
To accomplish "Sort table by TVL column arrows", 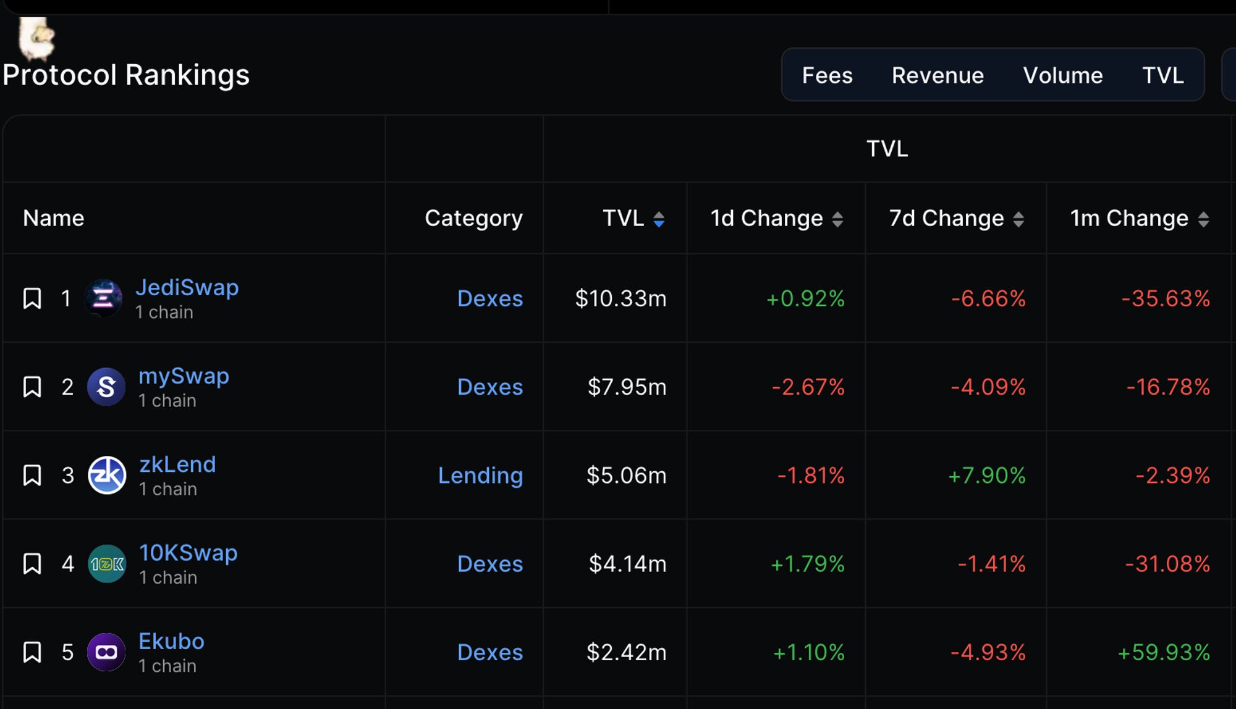I will tap(659, 219).
